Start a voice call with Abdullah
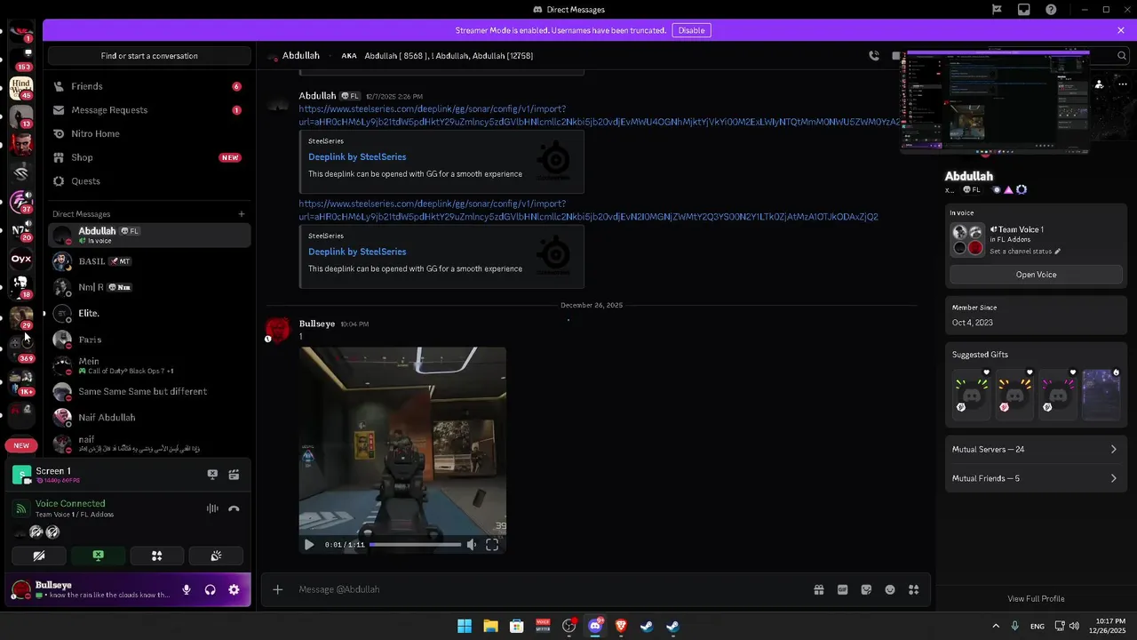This screenshot has height=640, width=1137. pos(874,55)
